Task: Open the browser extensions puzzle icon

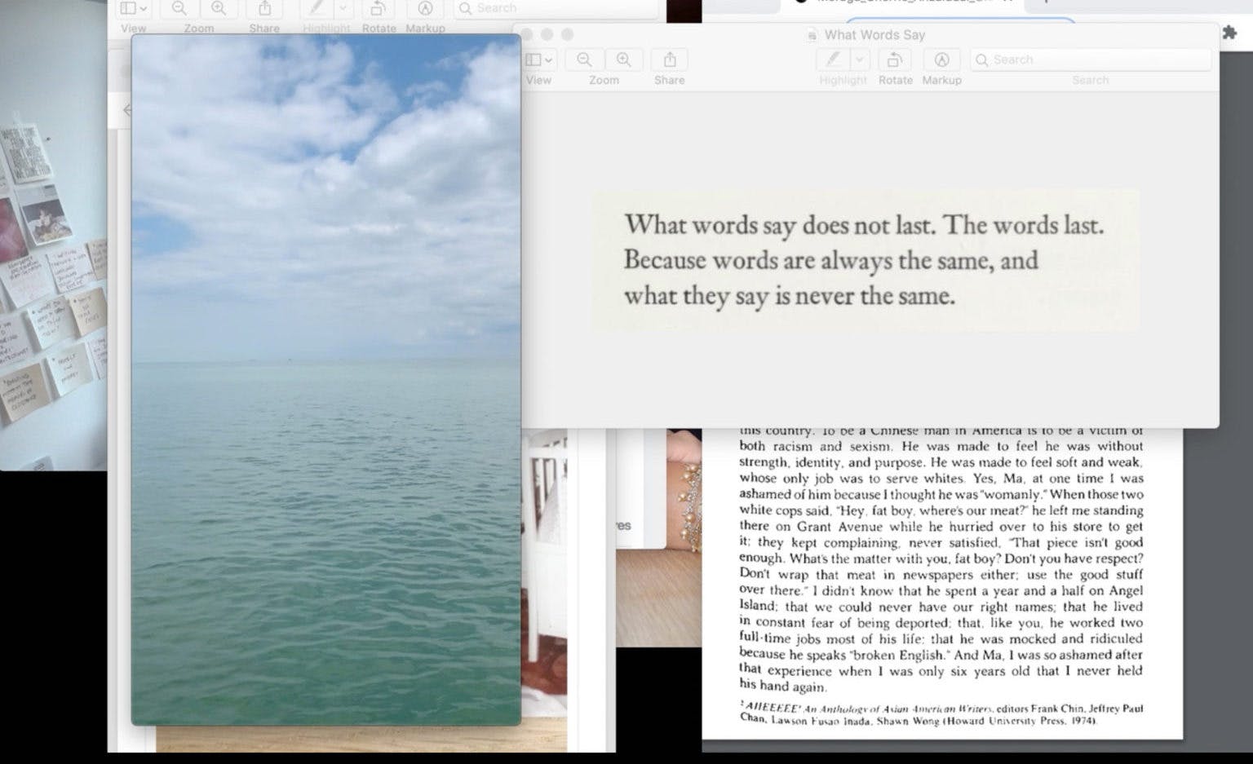Action: pos(1229,33)
